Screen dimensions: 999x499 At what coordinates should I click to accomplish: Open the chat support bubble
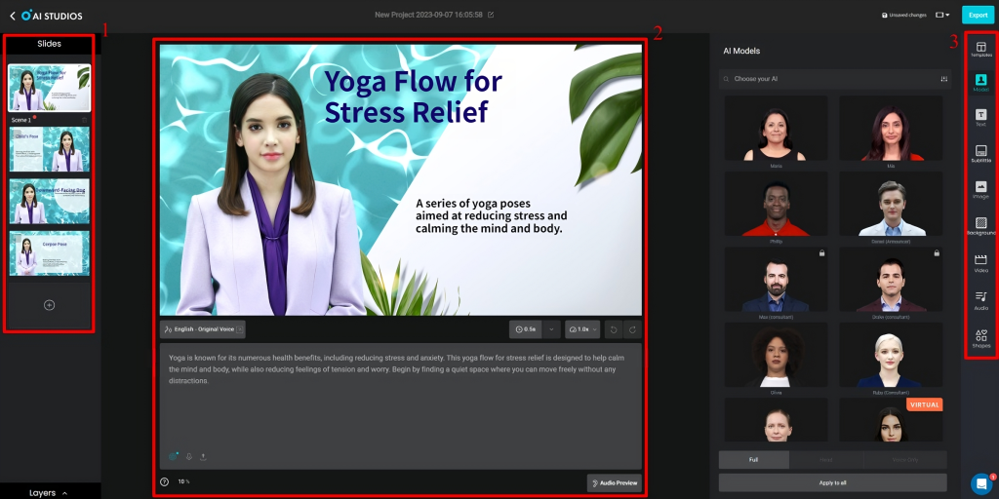981,483
